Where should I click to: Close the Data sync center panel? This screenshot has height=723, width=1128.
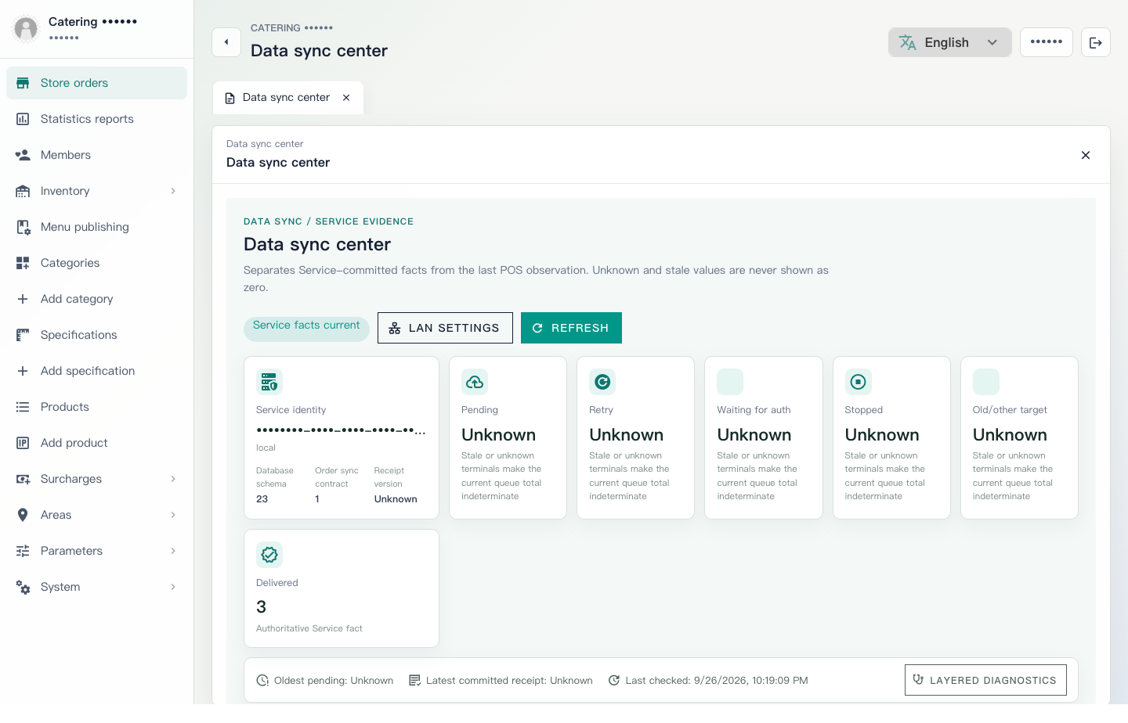click(x=1086, y=155)
